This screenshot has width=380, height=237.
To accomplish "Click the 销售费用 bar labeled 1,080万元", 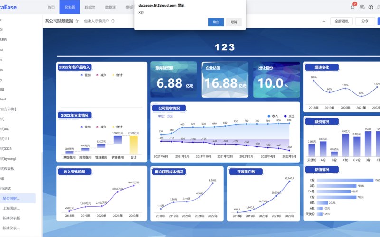I will pyautogui.click(x=117, y=140).
